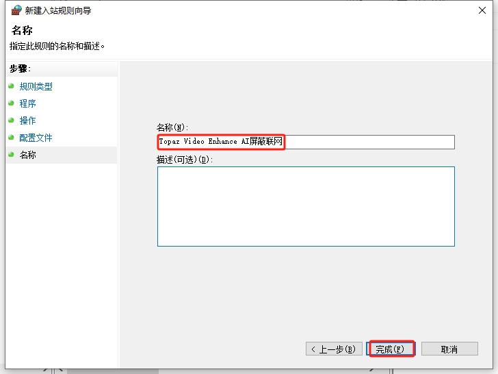Click the 描述(可选)(D): label
The width and height of the screenshot is (498, 374).
[x=185, y=160]
